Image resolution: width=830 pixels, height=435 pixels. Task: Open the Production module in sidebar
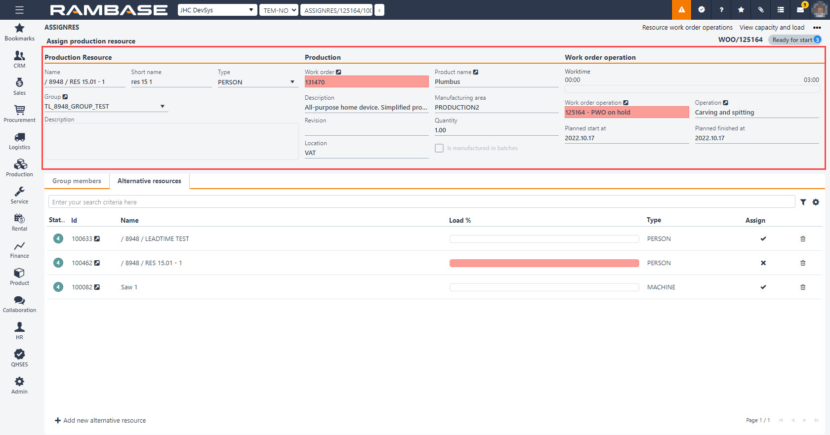tap(19, 168)
